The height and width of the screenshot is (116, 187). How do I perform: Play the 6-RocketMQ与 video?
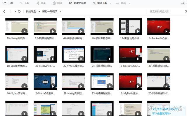(x=166, y=31)
